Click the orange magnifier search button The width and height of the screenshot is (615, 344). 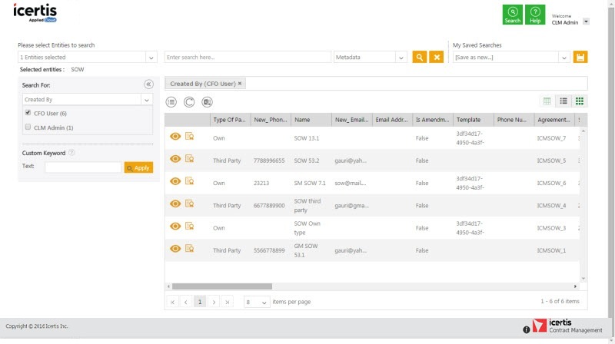419,58
